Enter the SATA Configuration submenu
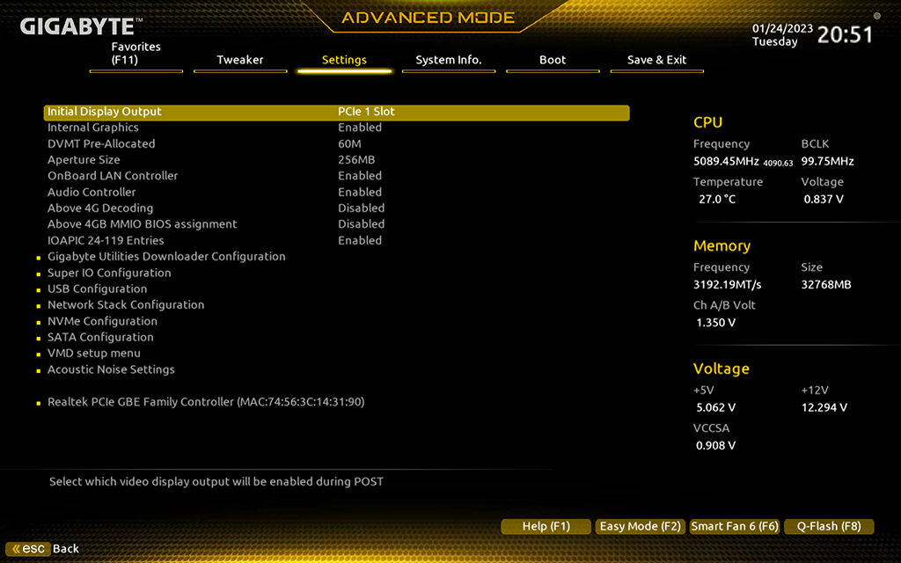This screenshot has width=901, height=563. point(100,337)
